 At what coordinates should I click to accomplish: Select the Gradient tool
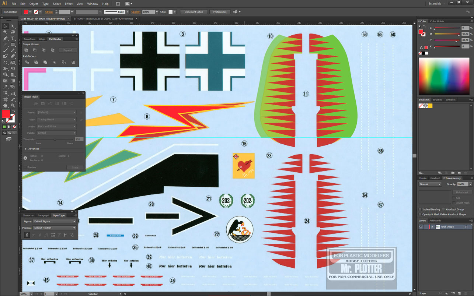point(13,81)
